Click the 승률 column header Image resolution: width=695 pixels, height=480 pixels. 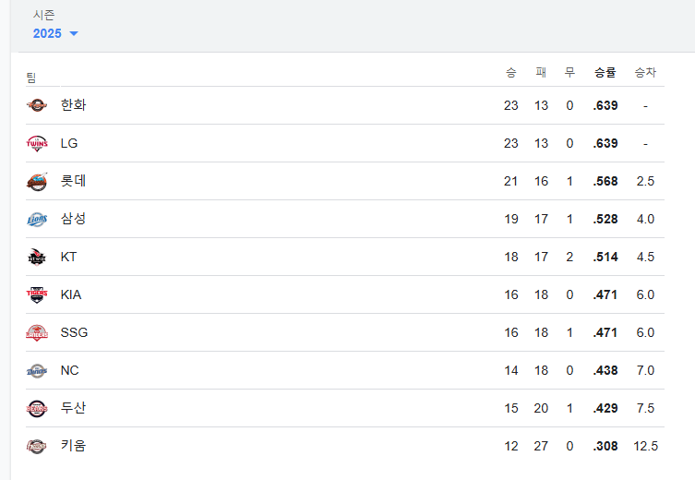point(605,72)
